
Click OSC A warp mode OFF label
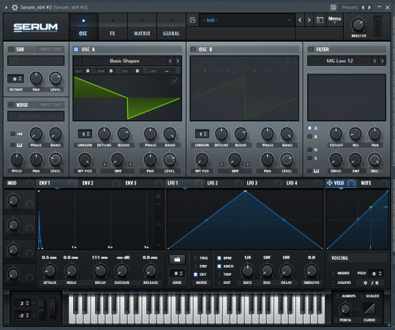tap(118, 171)
